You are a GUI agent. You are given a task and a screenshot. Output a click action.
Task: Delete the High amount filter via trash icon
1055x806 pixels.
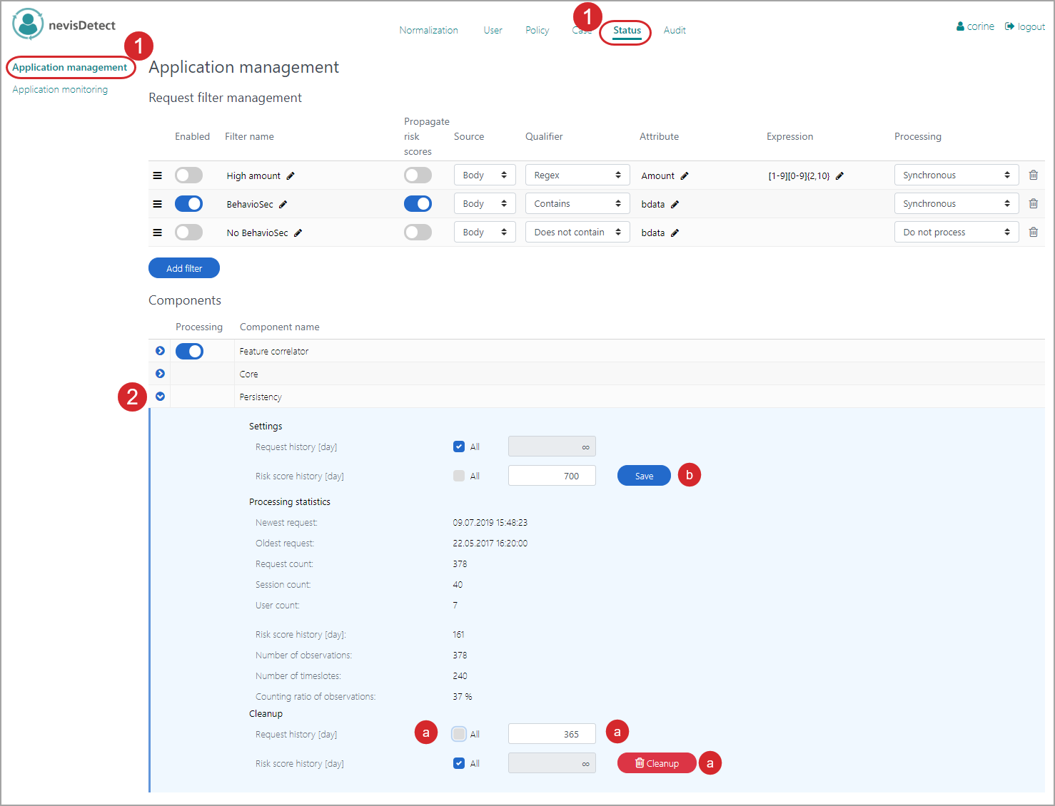pos(1033,175)
